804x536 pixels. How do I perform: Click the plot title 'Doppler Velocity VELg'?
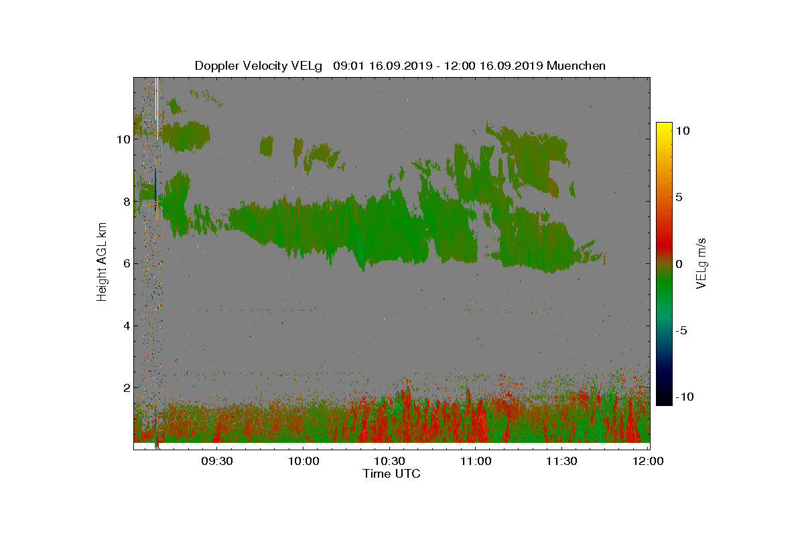(x=259, y=66)
